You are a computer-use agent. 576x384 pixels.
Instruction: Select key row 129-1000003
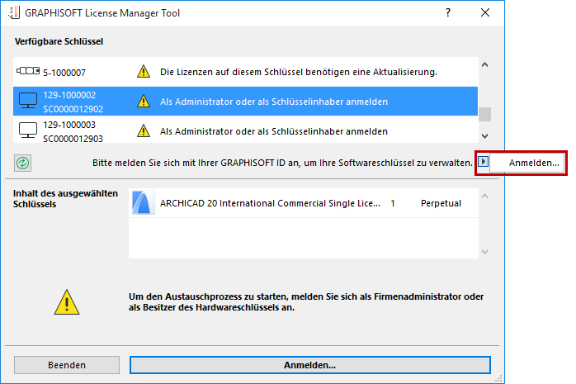(248, 130)
